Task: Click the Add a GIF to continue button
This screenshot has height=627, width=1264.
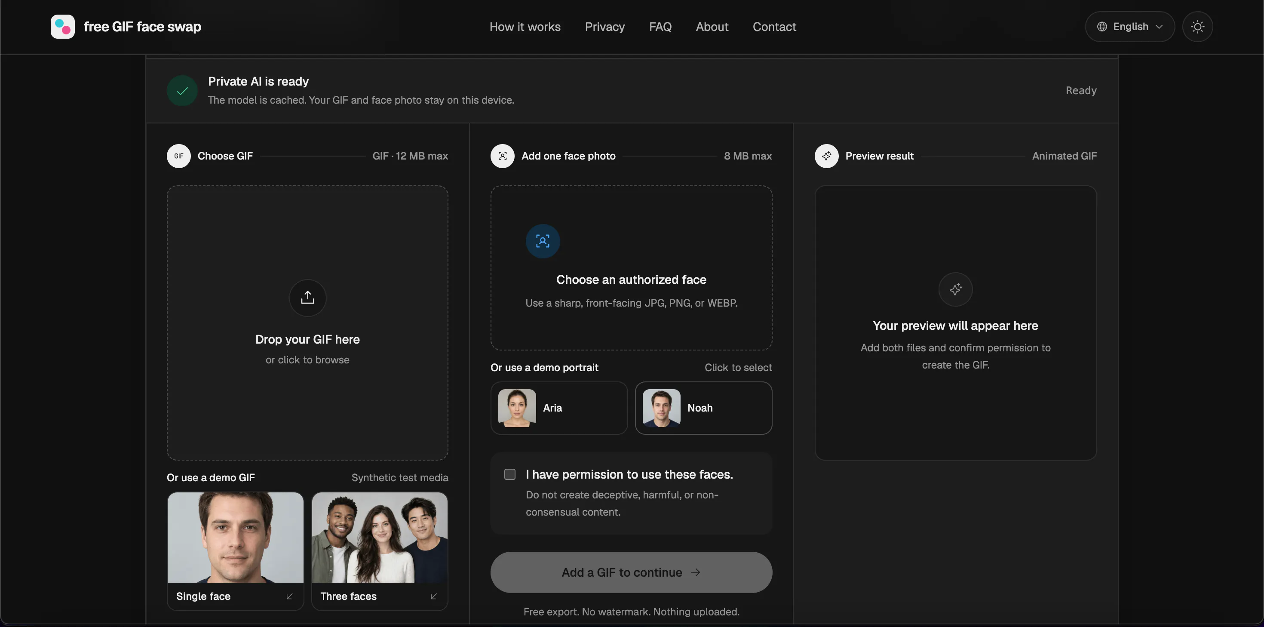Action: coord(632,572)
